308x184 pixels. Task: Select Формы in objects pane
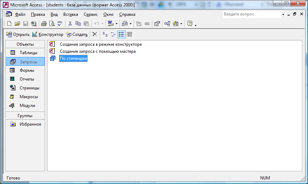click(x=25, y=70)
